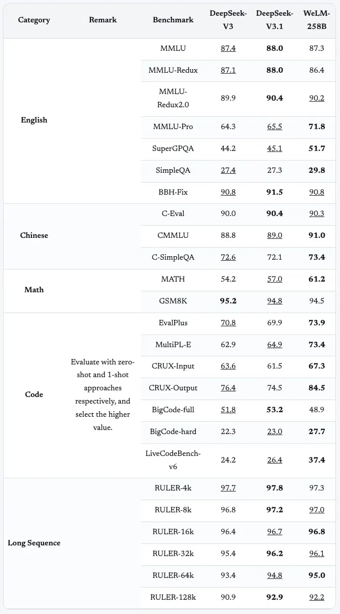340x614 pixels.
Task: Select the C-SimpleQA benchmark cell
Action: point(173,257)
